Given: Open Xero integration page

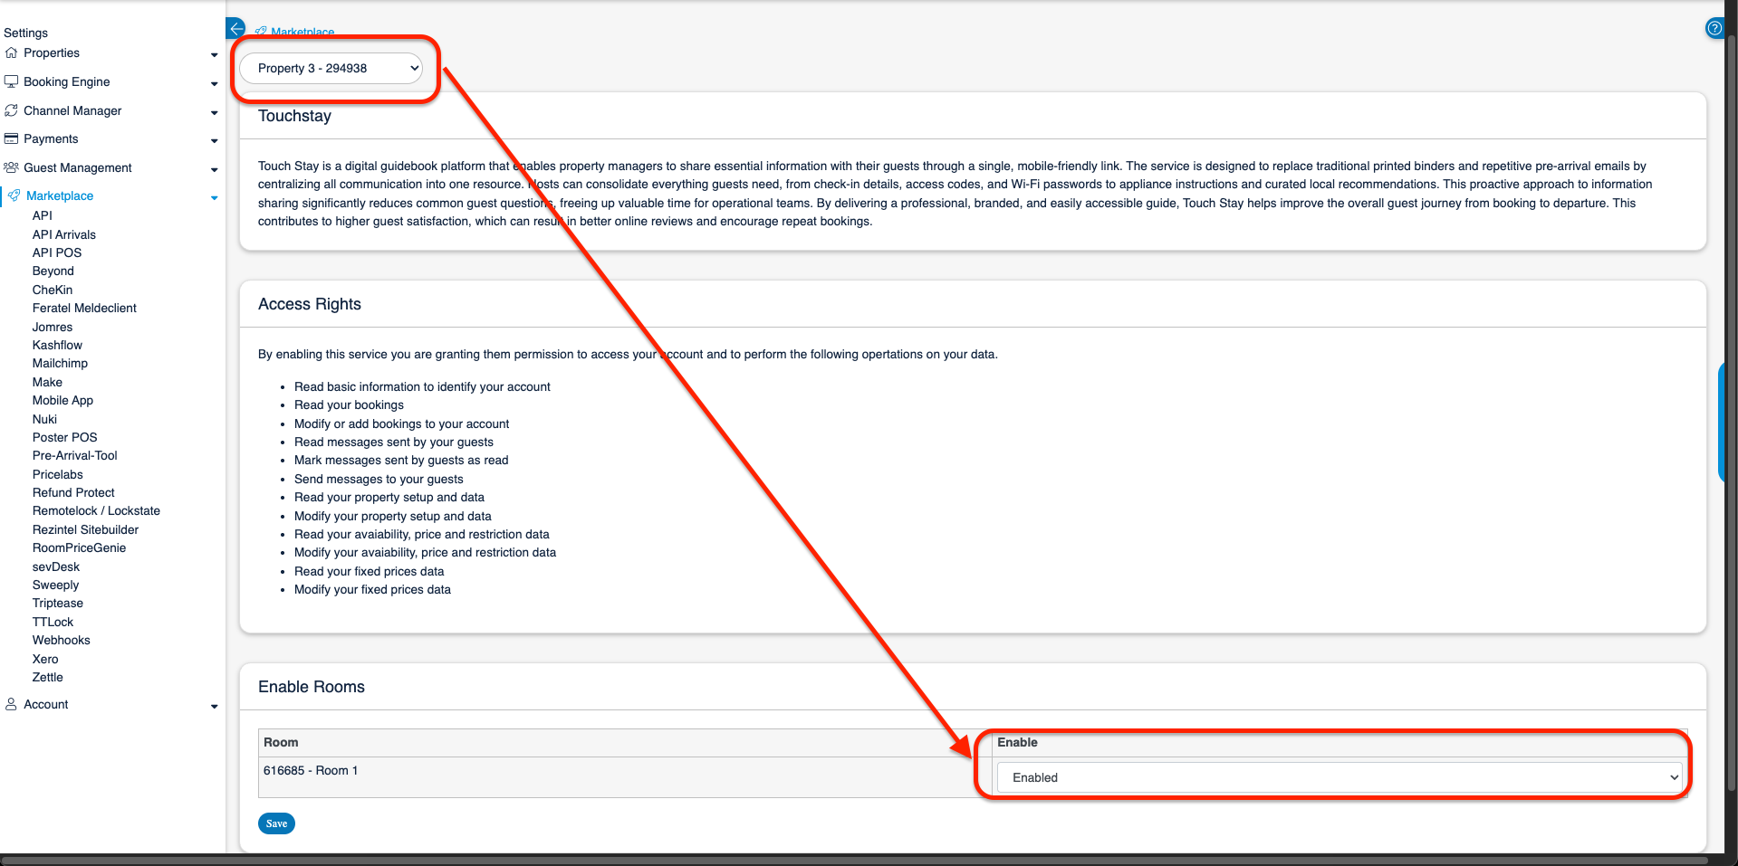Looking at the screenshot, I should click(45, 659).
